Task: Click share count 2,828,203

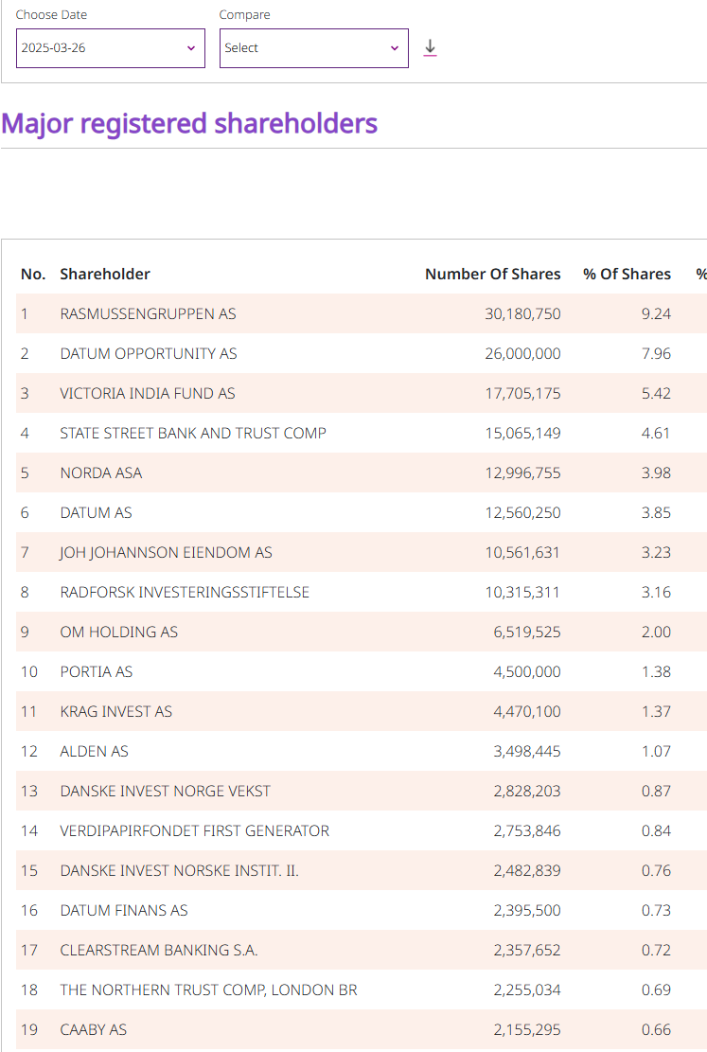Action: coord(527,791)
